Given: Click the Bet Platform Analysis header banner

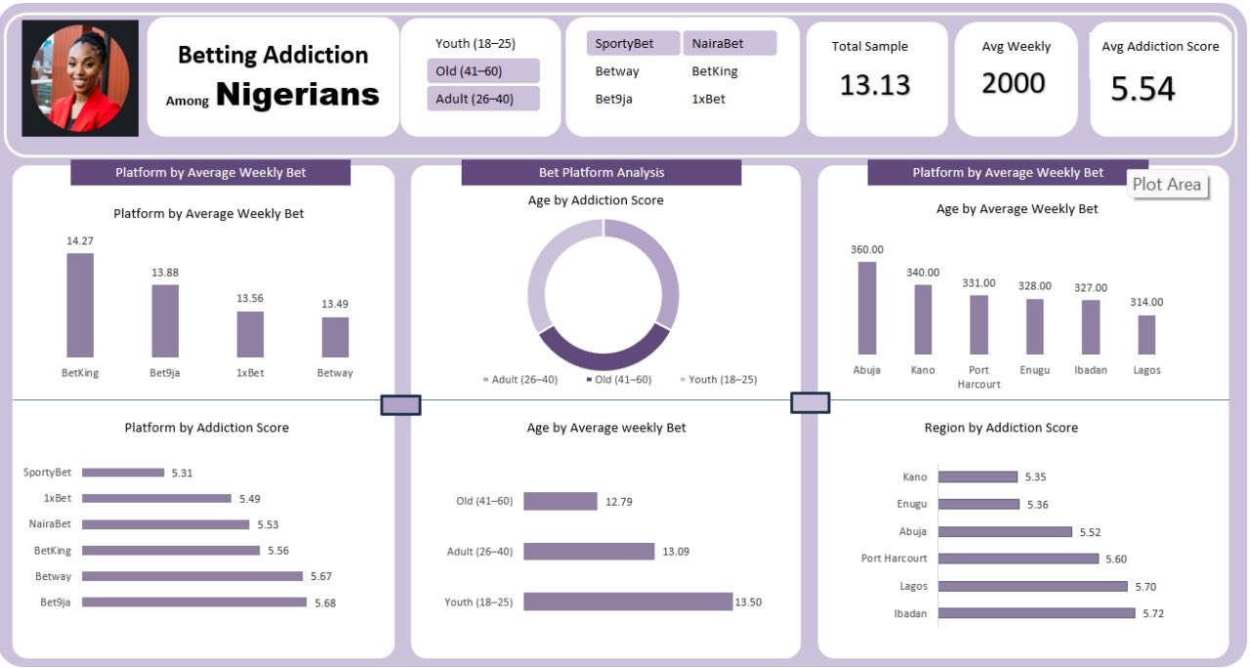Looking at the screenshot, I should coord(602,173).
